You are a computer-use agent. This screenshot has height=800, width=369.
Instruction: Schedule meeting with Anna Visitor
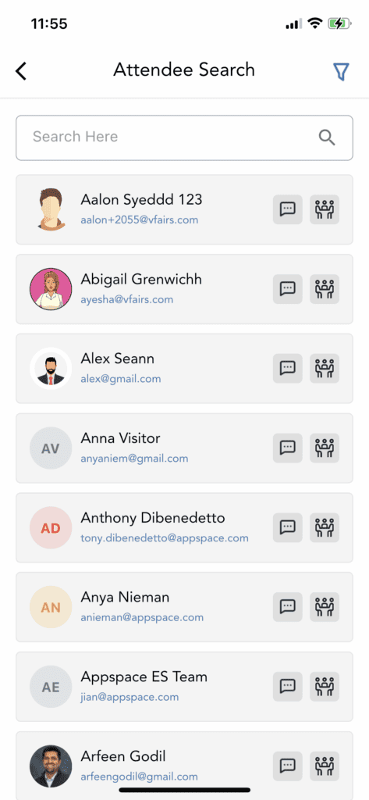[x=325, y=448]
